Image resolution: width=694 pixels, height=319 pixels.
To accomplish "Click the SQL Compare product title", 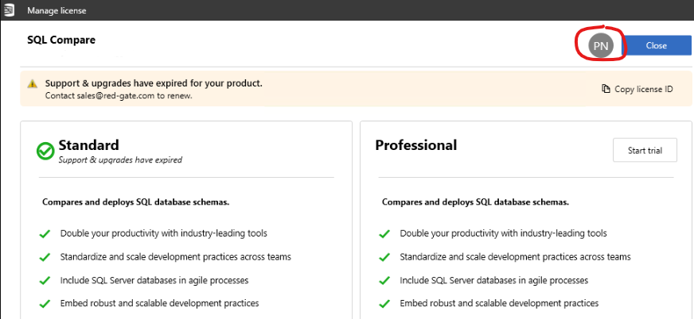I will [x=61, y=40].
